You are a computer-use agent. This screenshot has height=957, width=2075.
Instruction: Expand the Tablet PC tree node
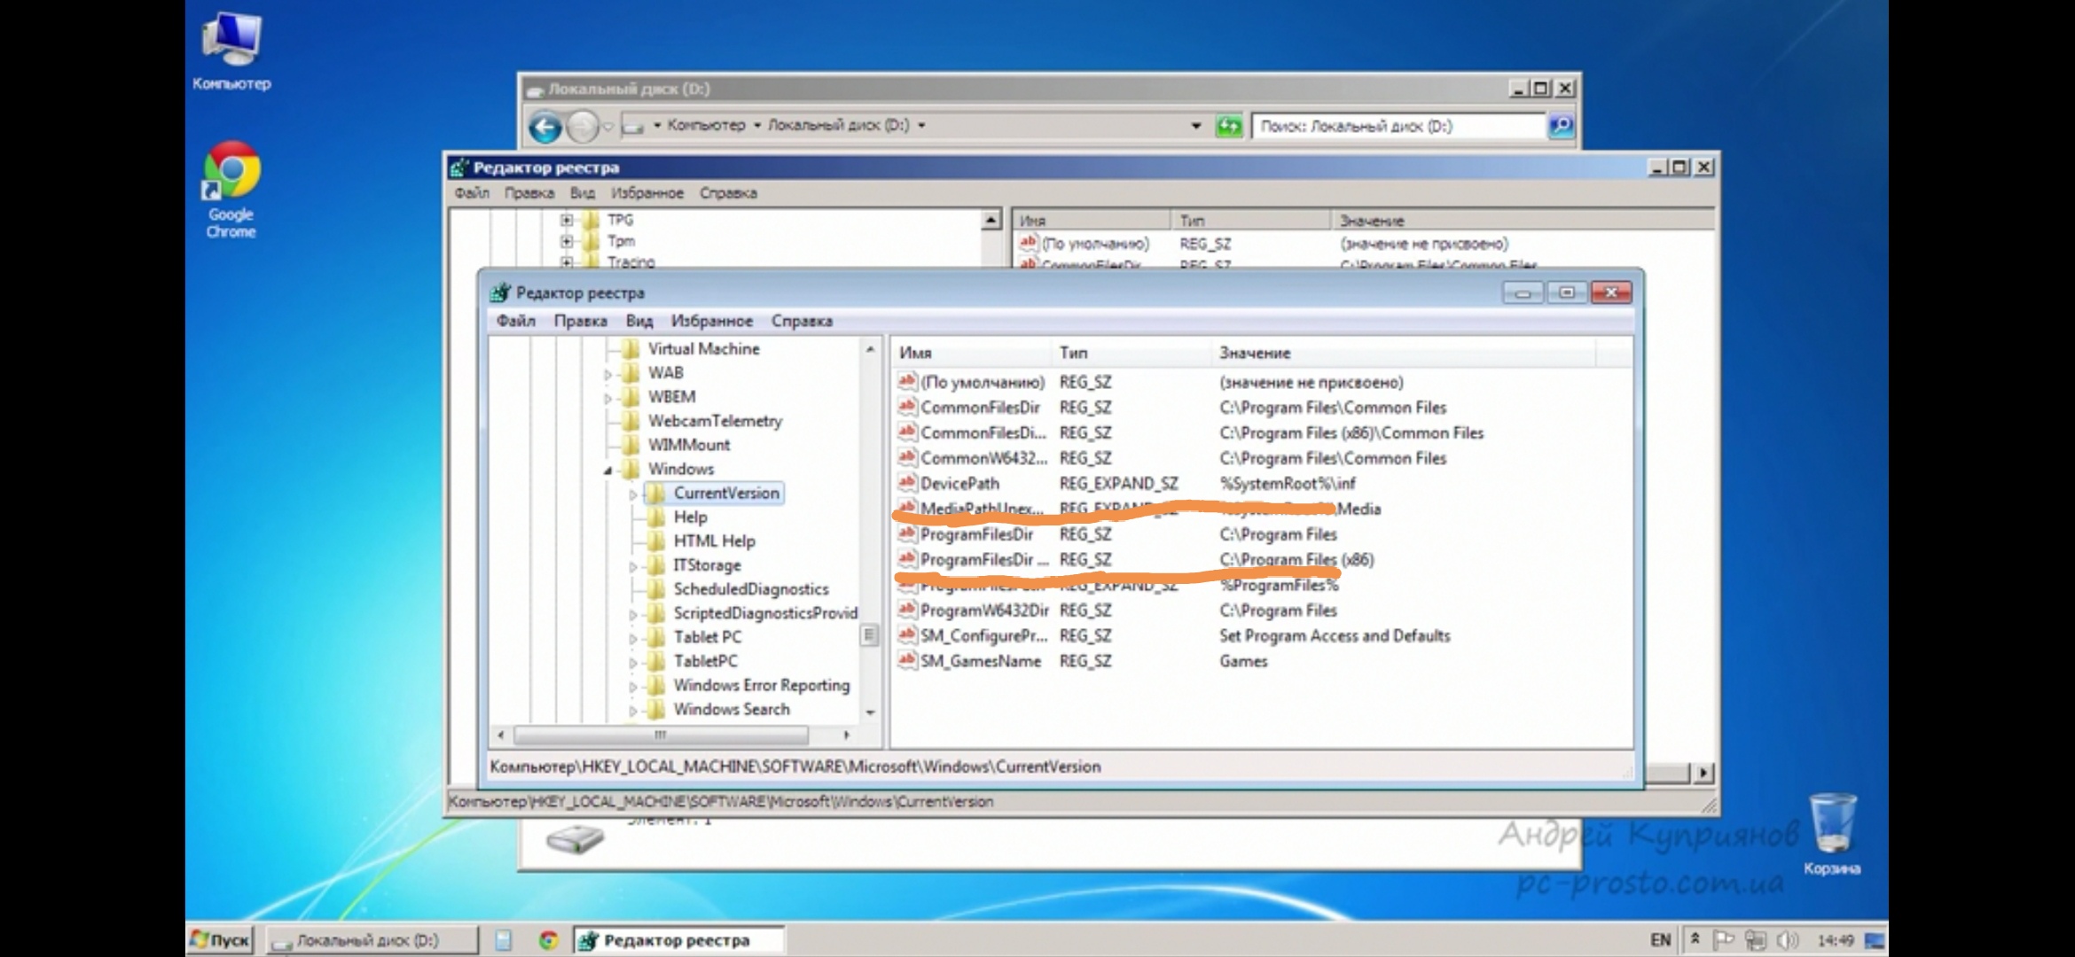pos(633,638)
